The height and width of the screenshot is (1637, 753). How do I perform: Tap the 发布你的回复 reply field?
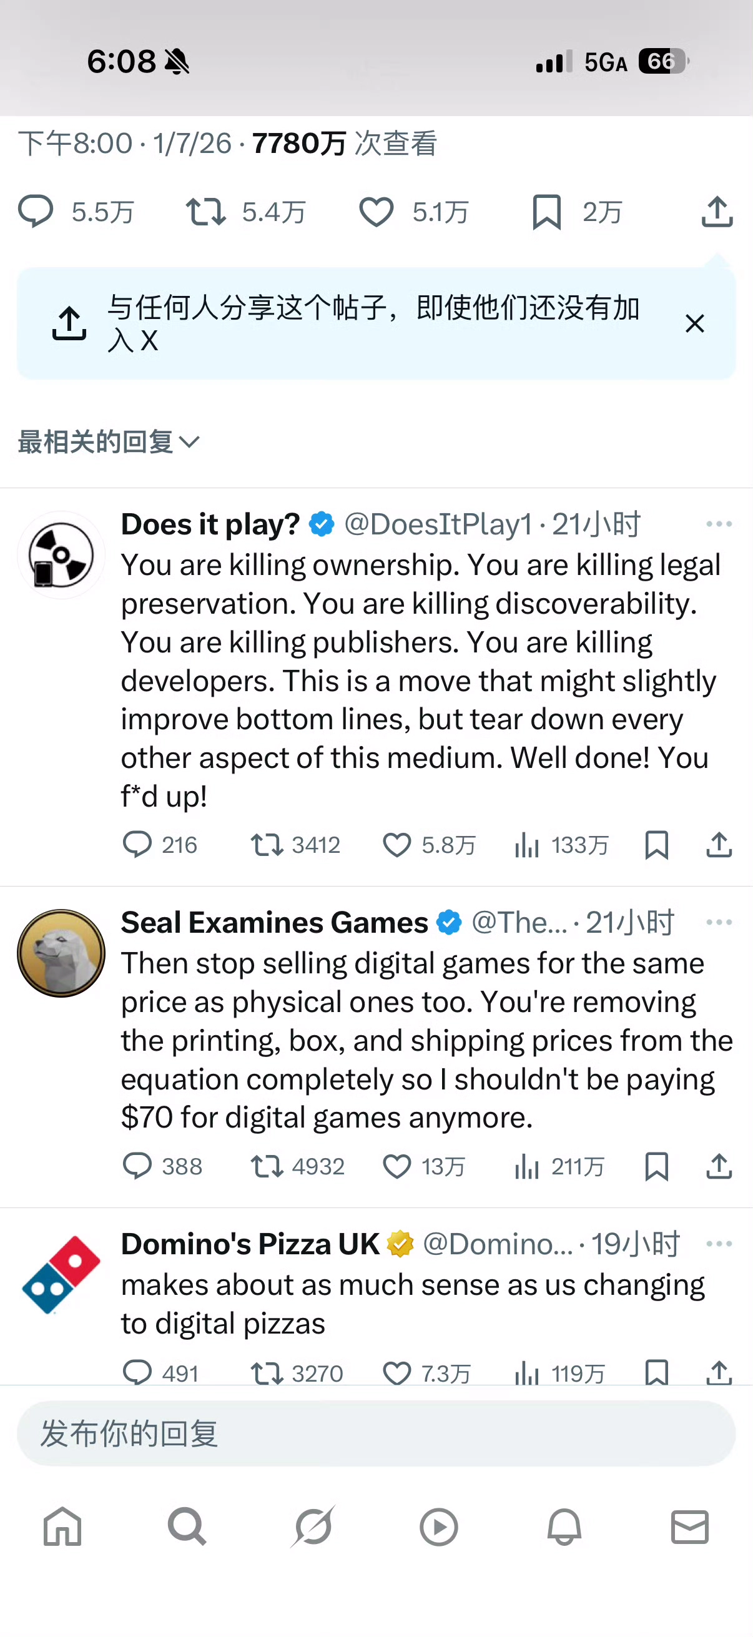376,1433
